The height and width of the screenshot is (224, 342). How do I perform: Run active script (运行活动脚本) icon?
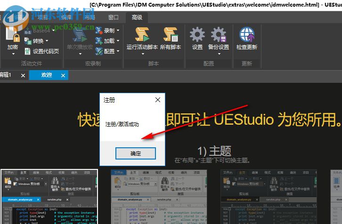tap(142, 34)
